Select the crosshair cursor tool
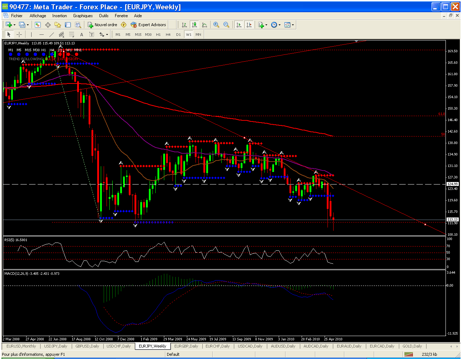462x359 pixels. click(x=19, y=34)
